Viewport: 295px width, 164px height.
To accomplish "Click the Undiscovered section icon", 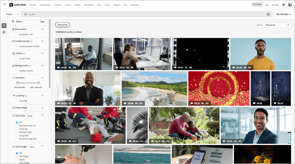I will click(x=13, y=41).
